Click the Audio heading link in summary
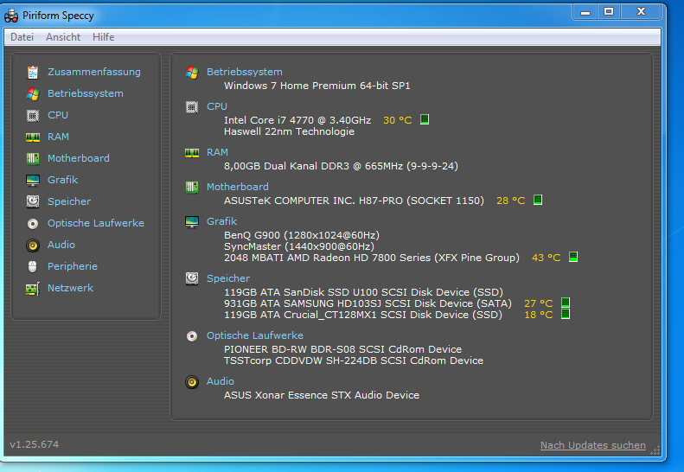Image resolution: width=684 pixels, height=472 pixels. tap(221, 381)
